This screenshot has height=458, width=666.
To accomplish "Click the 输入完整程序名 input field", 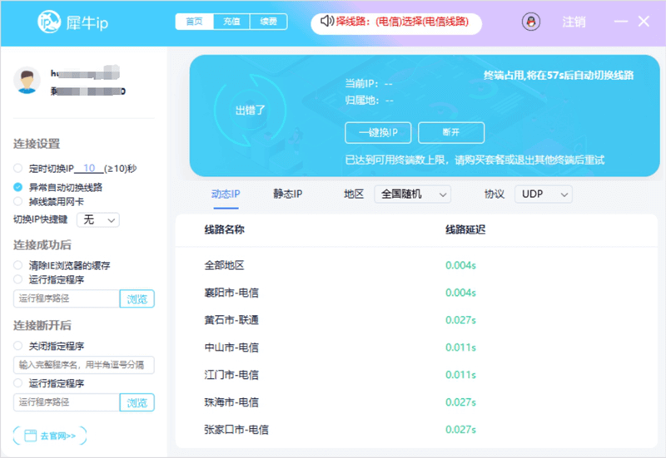I will click(84, 365).
